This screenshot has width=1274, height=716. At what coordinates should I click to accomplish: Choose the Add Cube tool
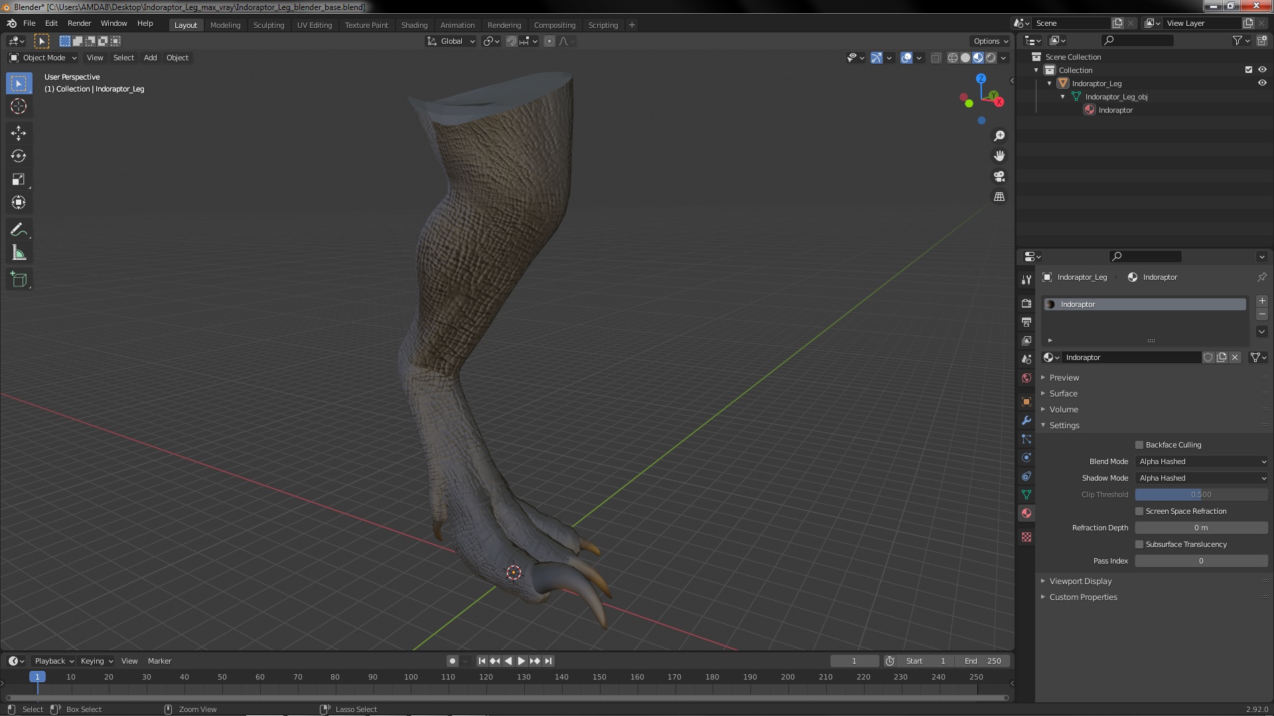(19, 280)
